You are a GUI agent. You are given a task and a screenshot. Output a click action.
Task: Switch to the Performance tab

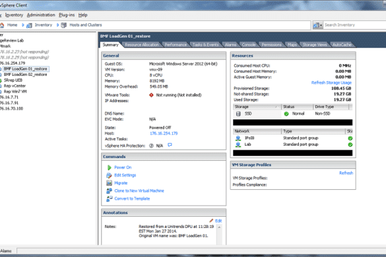176,45
